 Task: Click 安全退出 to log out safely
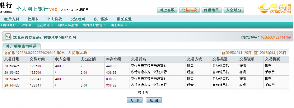pos(234,10)
